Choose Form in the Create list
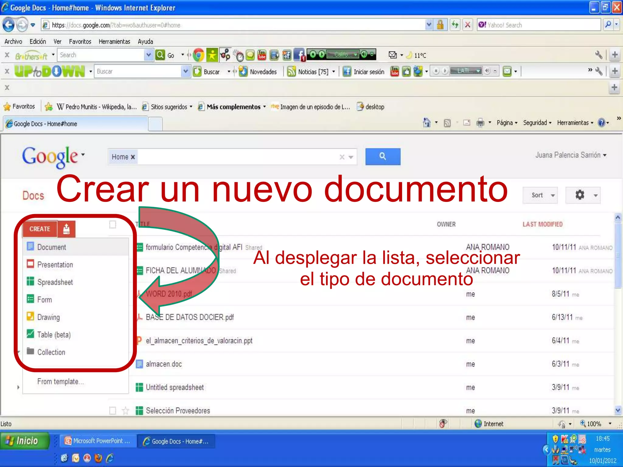Screen dimensions: 623x467 pos(76,299)
